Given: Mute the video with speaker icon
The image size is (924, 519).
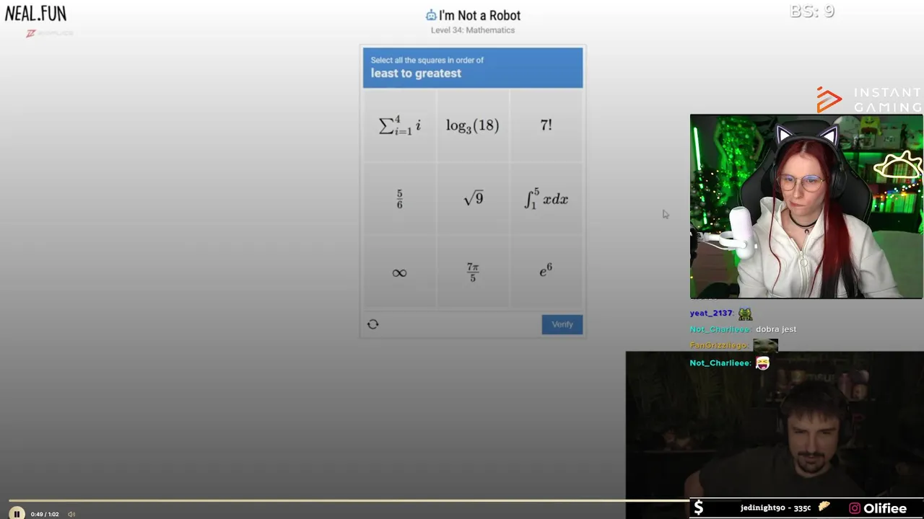Looking at the screenshot, I should tap(71, 514).
